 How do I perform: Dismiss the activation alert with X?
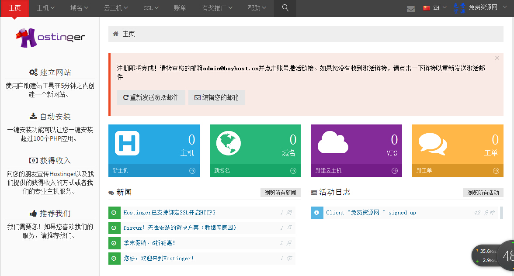497,58
